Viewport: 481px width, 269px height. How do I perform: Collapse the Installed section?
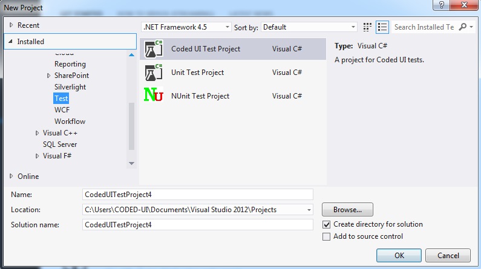(10, 41)
